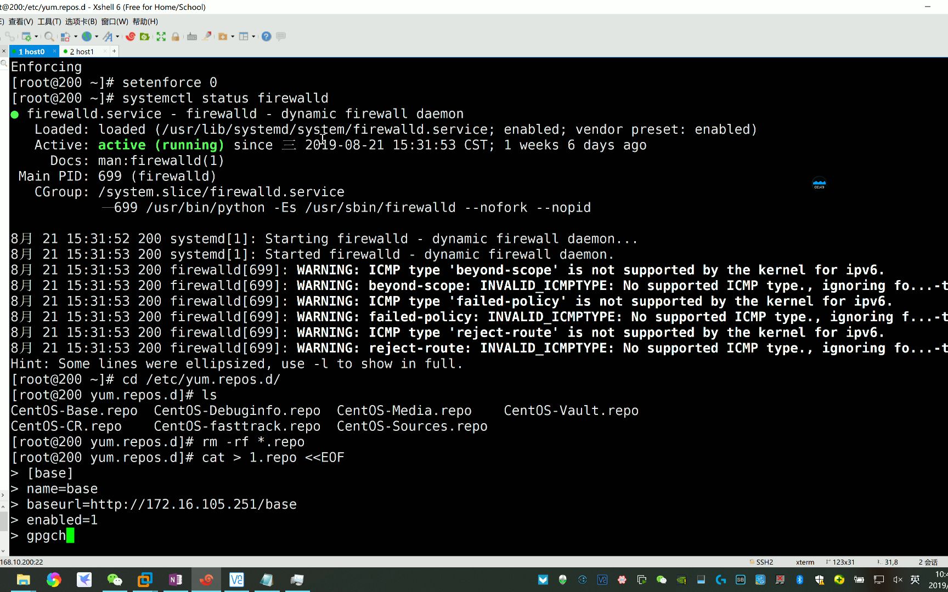The image size is (948, 592).
Task: Launch Xftp from the toolbar
Action: point(130,37)
